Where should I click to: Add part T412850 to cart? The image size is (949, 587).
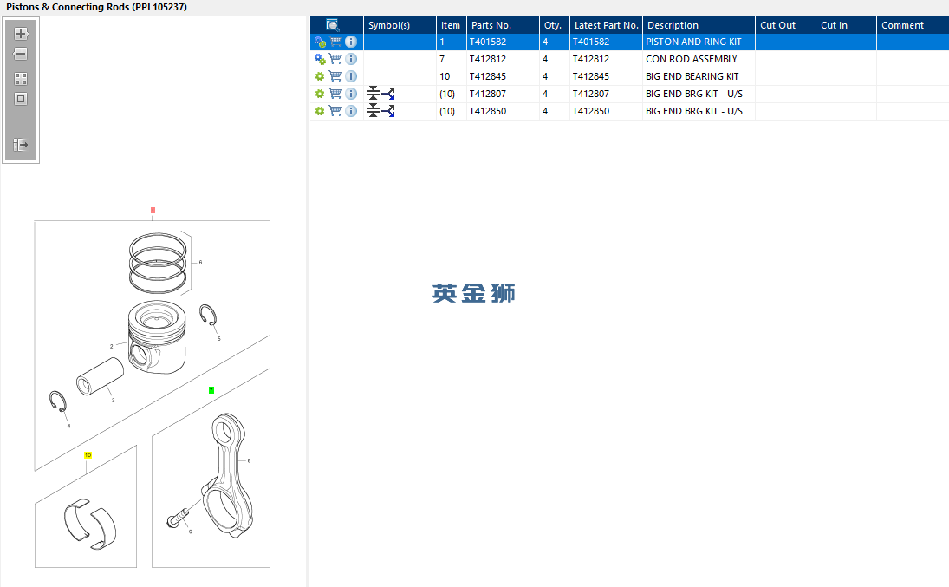coord(335,112)
